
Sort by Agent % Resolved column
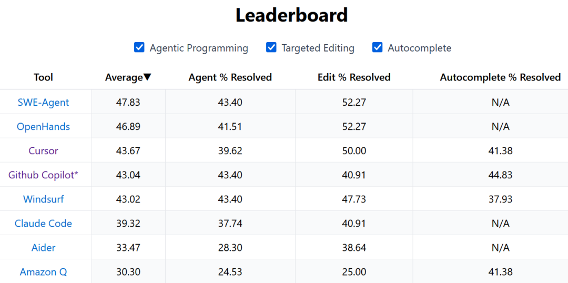230,77
